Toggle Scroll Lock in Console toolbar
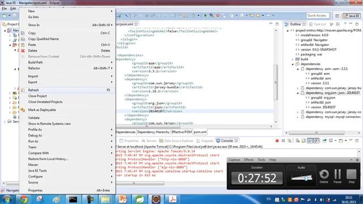 [x=303, y=141]
